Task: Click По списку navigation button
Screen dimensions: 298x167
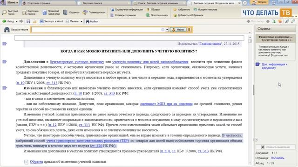Action: (x=255, y=21)
